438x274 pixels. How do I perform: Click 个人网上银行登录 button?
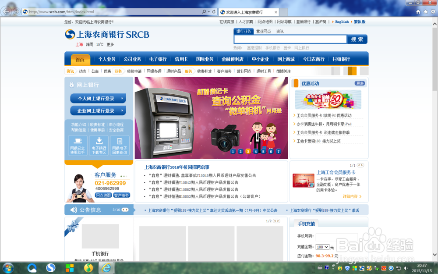pyautogui.click(x=98, y=98)
